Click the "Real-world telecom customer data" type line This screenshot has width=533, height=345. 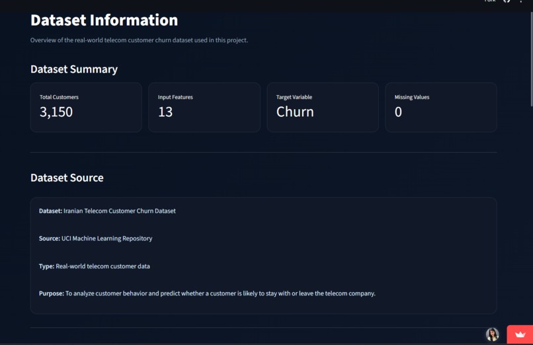point(95,266)
